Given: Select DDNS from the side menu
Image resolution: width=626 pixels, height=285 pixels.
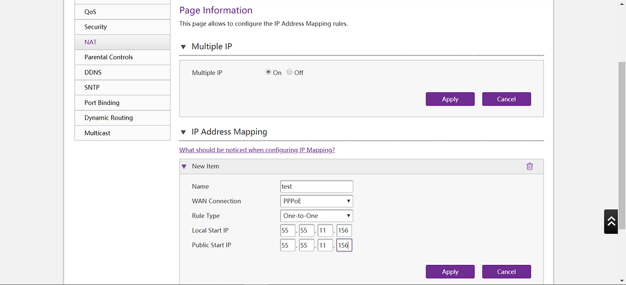Looking at the screenshot, I should click(122, 72).
